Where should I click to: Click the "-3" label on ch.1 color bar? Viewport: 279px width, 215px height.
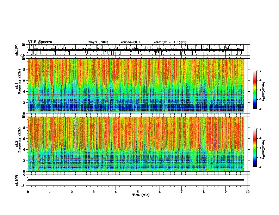click(x=260, y=71)
